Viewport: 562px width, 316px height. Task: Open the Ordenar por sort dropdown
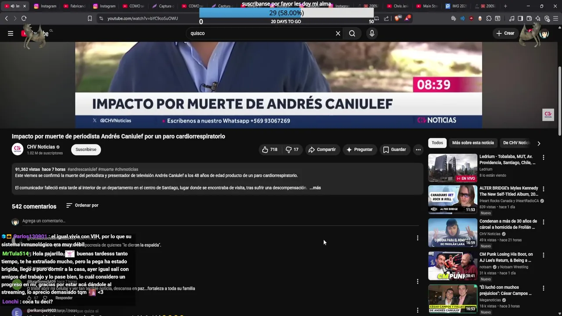[82, 205]
